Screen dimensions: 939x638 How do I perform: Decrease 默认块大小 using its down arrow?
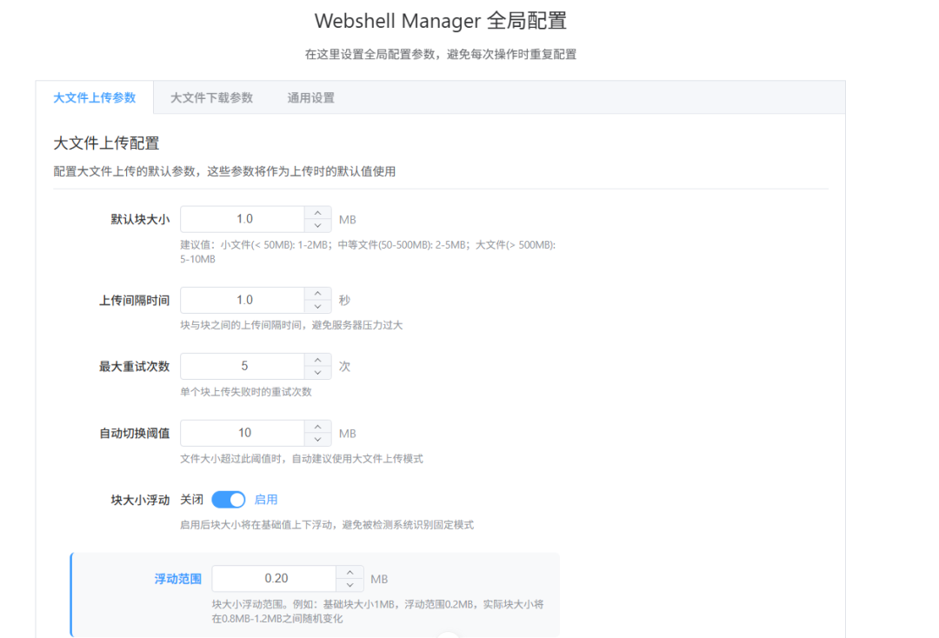(319, 224)
